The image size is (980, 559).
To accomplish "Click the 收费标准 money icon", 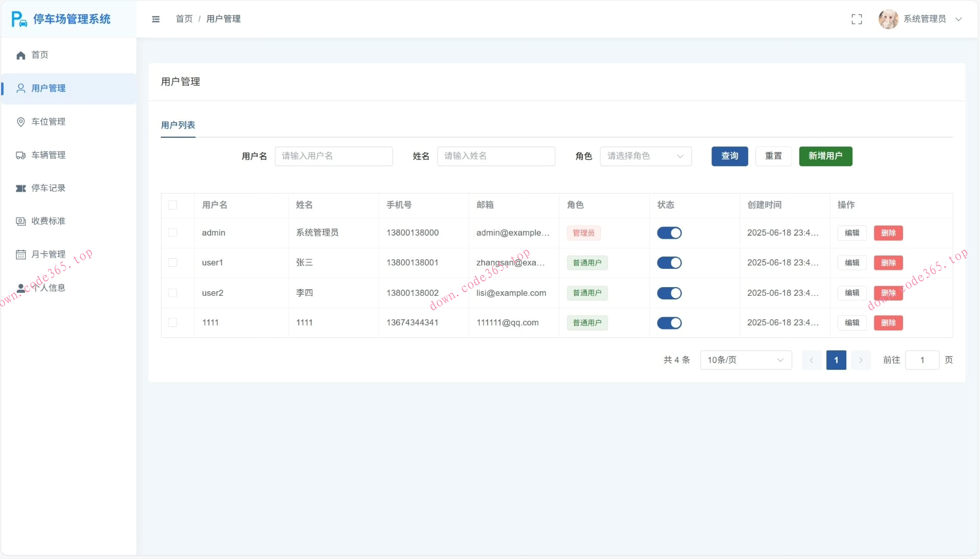I will click(21, 221).
